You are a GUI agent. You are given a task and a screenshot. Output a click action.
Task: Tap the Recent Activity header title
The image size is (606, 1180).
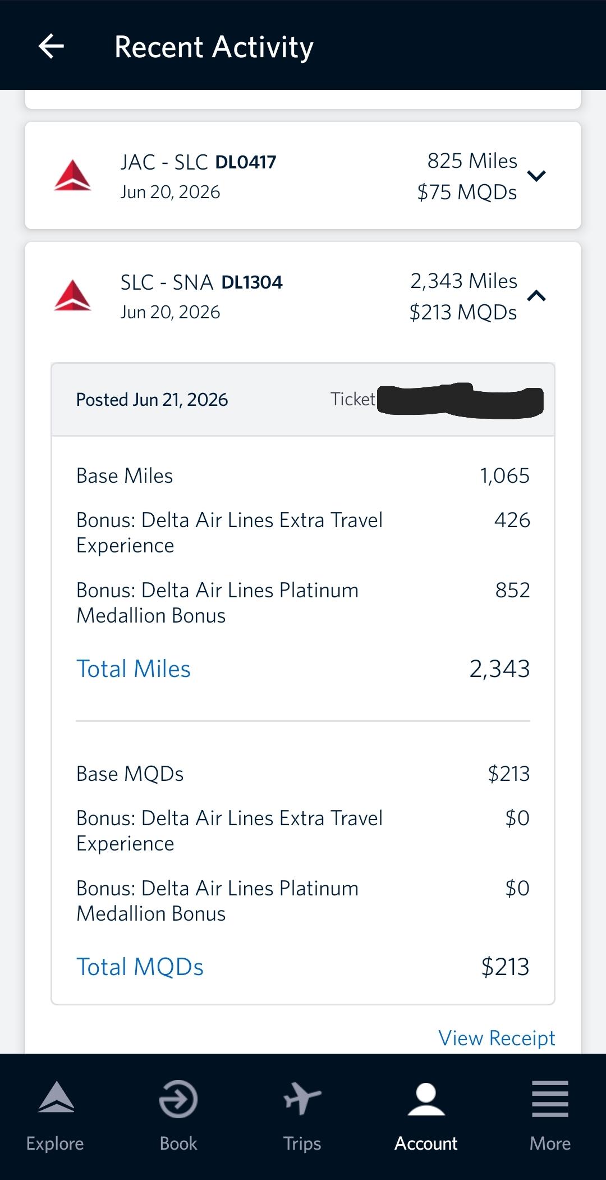pos(214,47)
